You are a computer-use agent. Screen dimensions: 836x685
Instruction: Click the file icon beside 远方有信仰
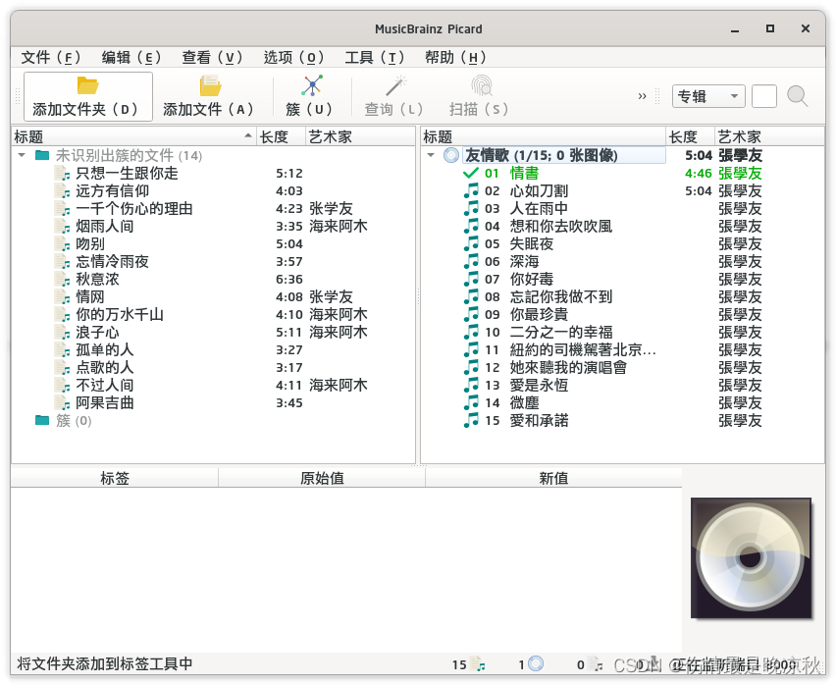pyautogui.click(x=63, y=190)
